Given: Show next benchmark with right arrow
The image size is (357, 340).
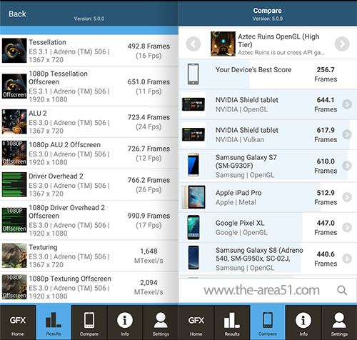Looking at the screenshot, I should point(342,44).
